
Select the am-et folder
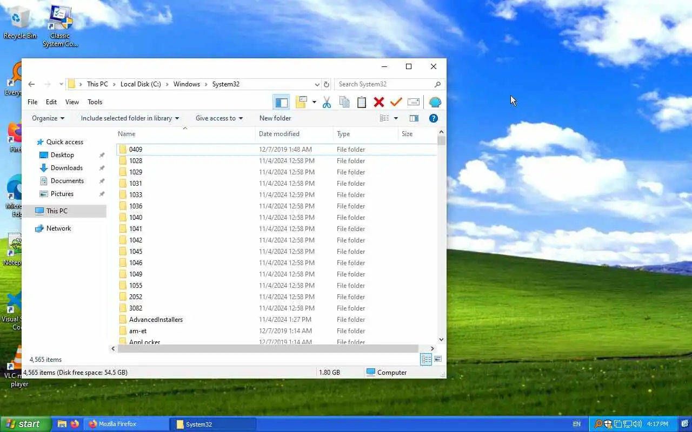(276, 331)
